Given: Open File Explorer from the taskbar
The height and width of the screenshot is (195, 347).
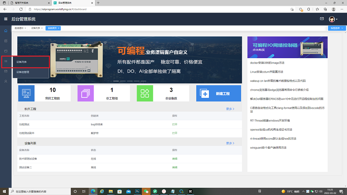Looking at the screenshot, I should tap(111, 191).
